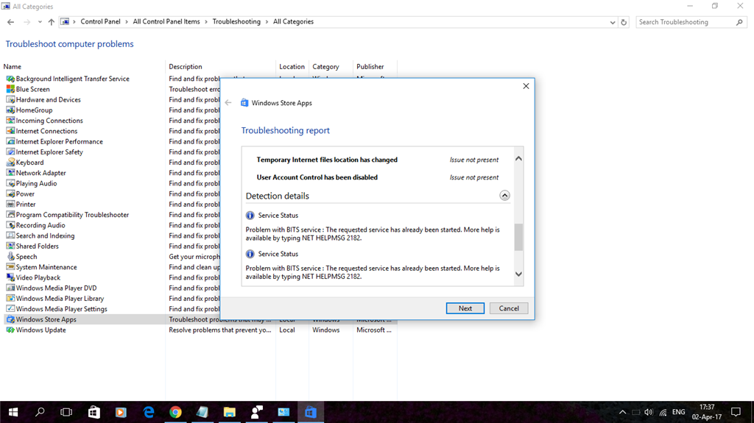Viewport: 754px width, 423px height.
Task: Select 'Temporary Internet files location has changed'
Action: click(x=327, y=160)
